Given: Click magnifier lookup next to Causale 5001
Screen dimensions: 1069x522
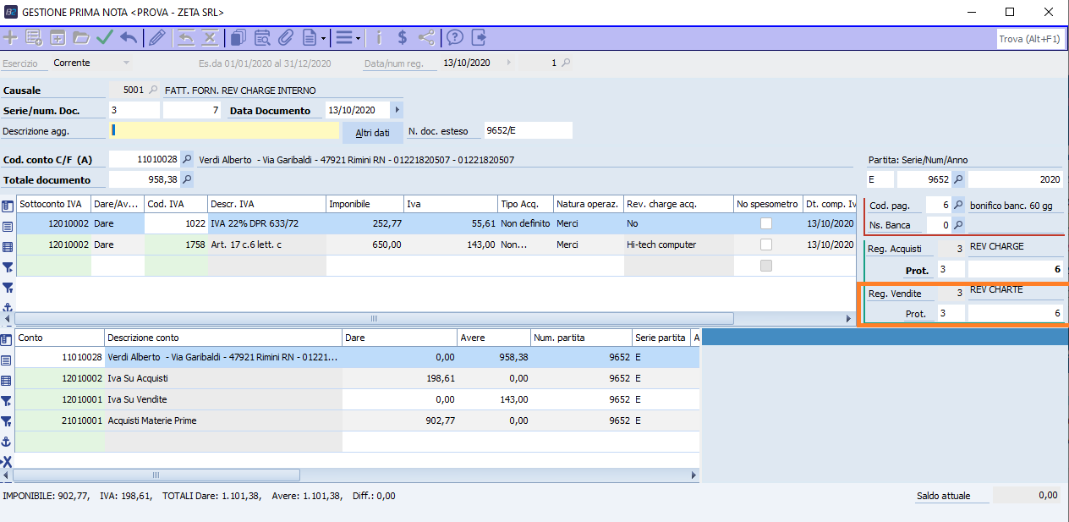Looking at the screenshot, I should pos(154,90).
